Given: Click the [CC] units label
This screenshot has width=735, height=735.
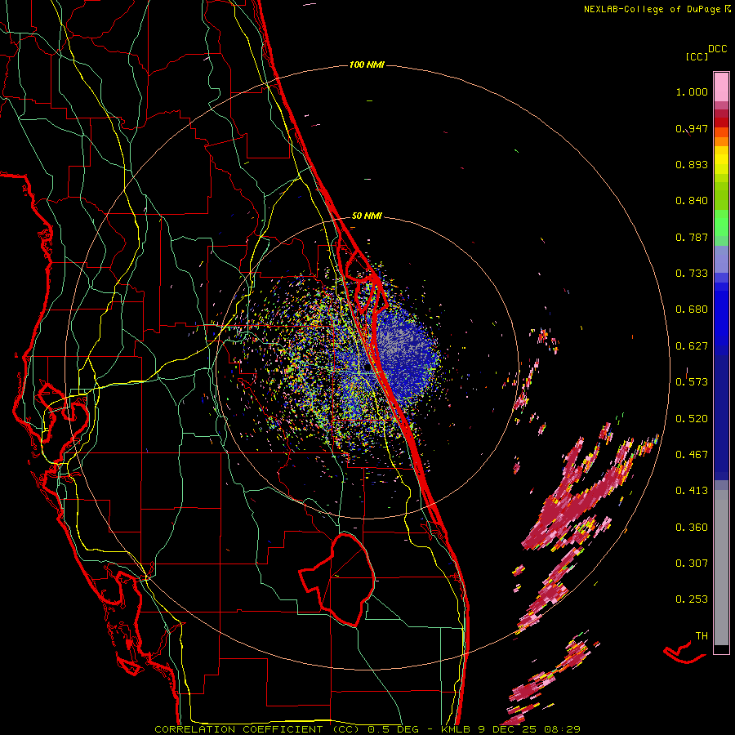Looking at the screenshot, I should coord(697,56).
